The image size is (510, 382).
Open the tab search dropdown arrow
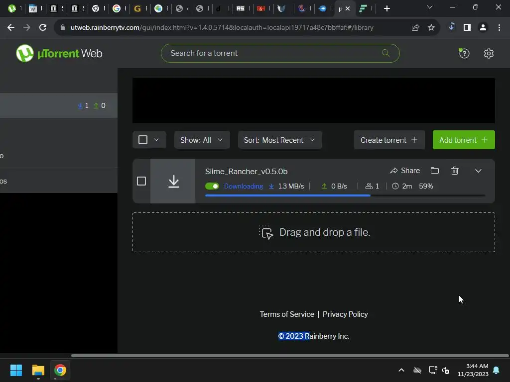click(x=430, y=7)
